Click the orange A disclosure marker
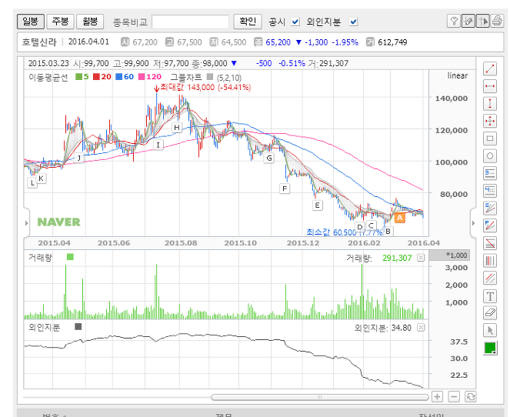 (x=400, y=218)
